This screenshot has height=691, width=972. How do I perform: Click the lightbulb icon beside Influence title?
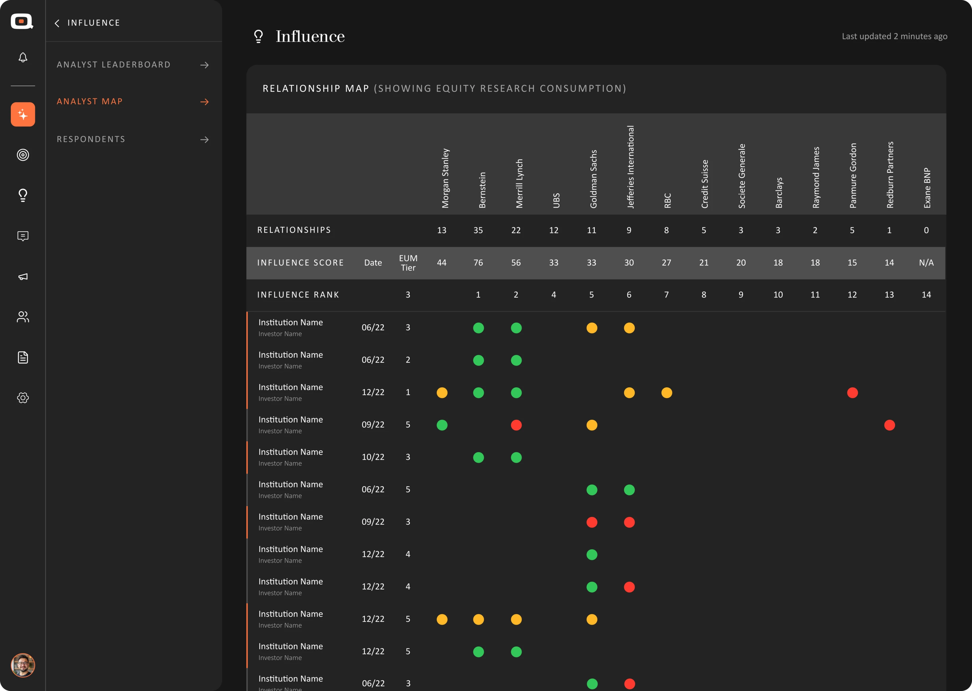pos(258,36)
